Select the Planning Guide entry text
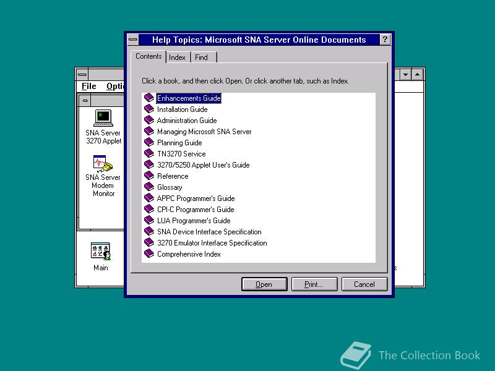 179,143
